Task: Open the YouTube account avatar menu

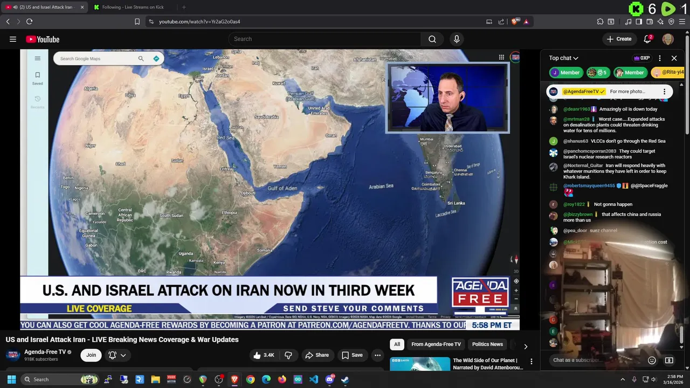Action: (x=668, y=39)
